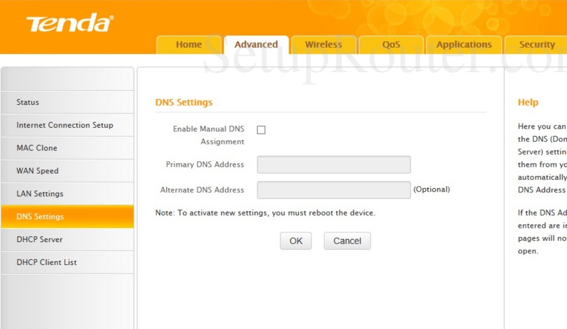Switch to the Wireless tab
This screenshot has height=329, width=567.
323,45
